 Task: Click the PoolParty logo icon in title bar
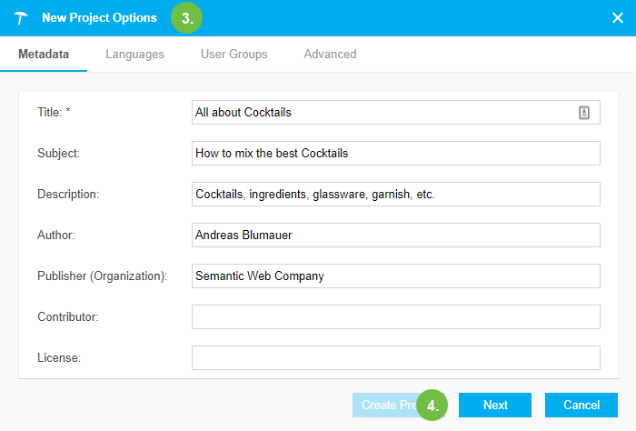coord(21,18)
